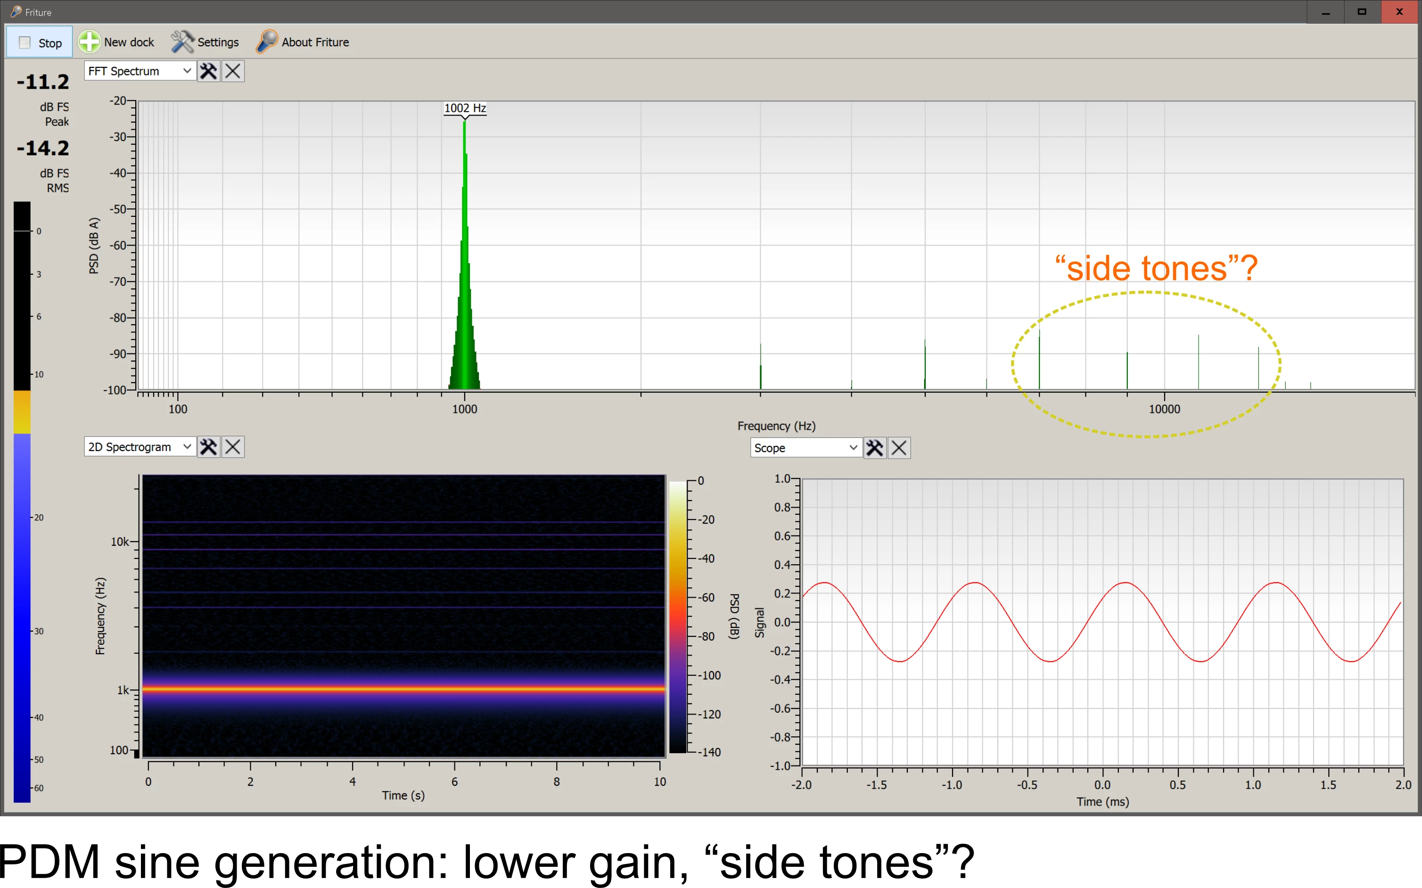Open the Scope widget dropdown
Screen dimensions: 1422x888
click(806, 448)
